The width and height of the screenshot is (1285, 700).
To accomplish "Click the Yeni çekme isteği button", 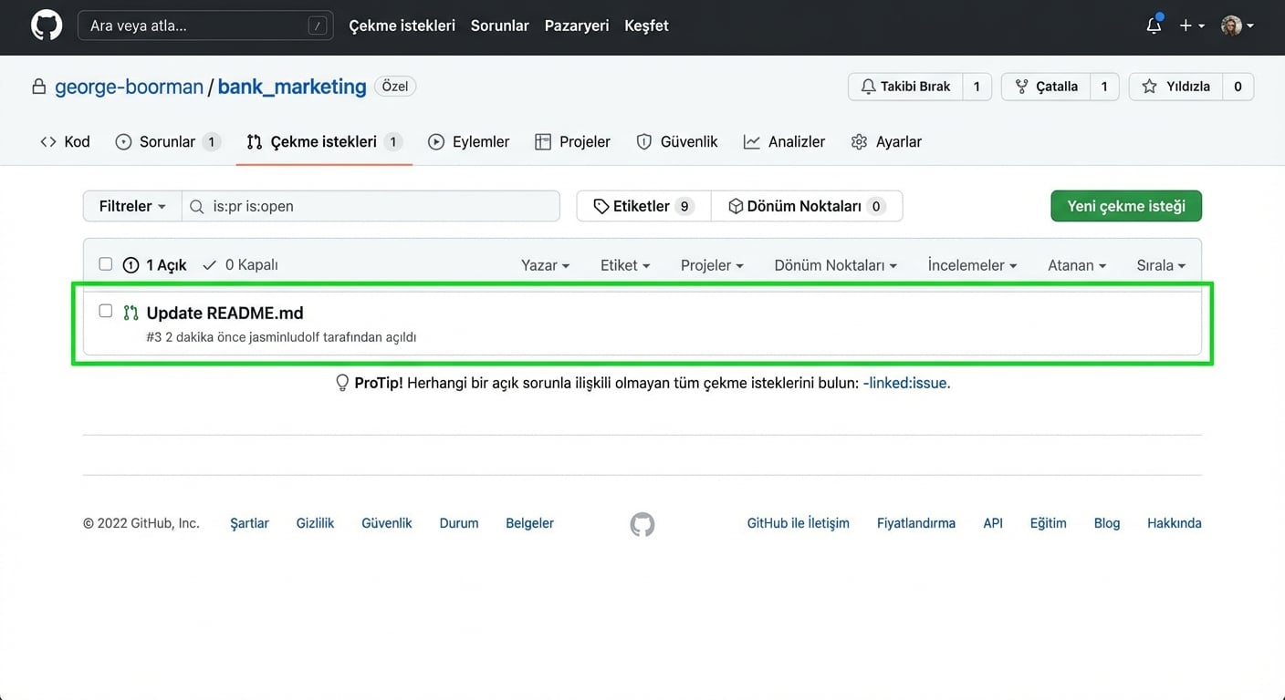I will [x=1125, y=206].
